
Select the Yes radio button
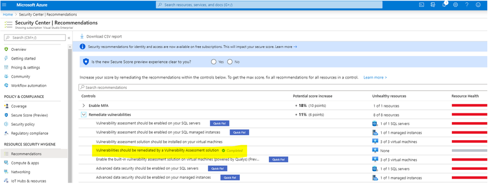[213, 61]
